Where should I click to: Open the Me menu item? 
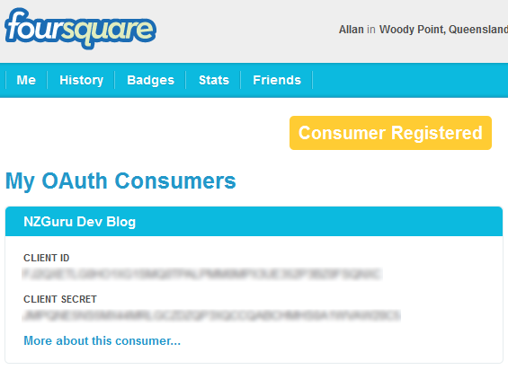(26, 80)
